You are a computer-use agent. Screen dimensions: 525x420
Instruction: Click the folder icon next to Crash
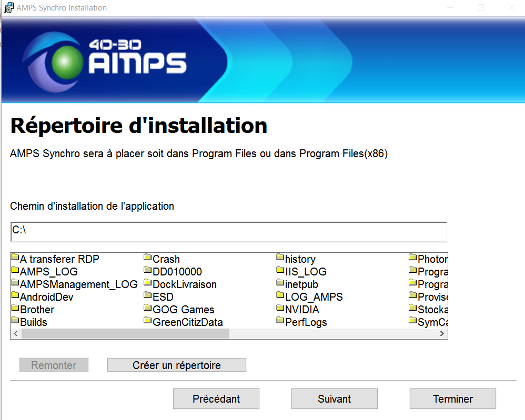(x=148, y=259)
